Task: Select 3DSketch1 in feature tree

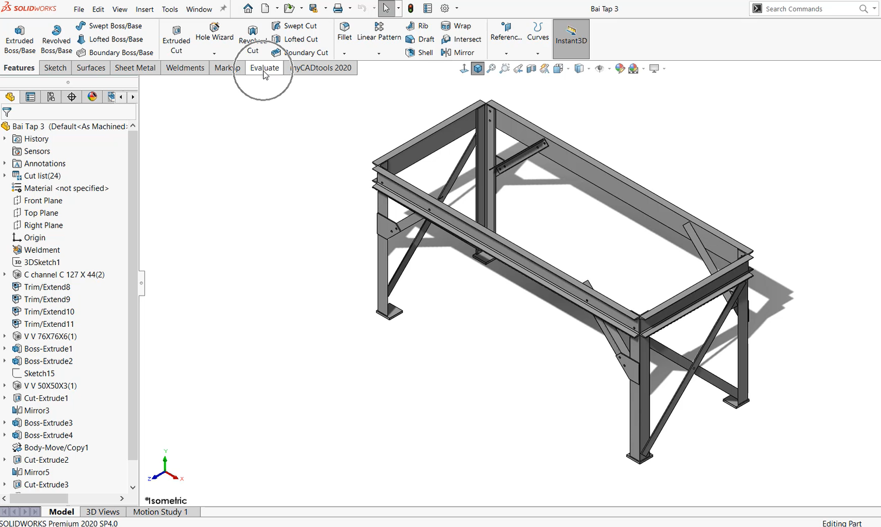Action: point(42,262)
